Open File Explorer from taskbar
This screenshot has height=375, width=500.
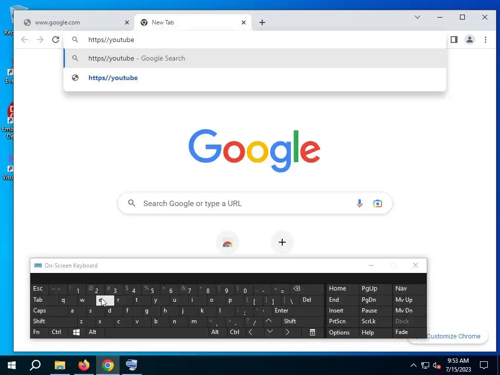(60, 365)
